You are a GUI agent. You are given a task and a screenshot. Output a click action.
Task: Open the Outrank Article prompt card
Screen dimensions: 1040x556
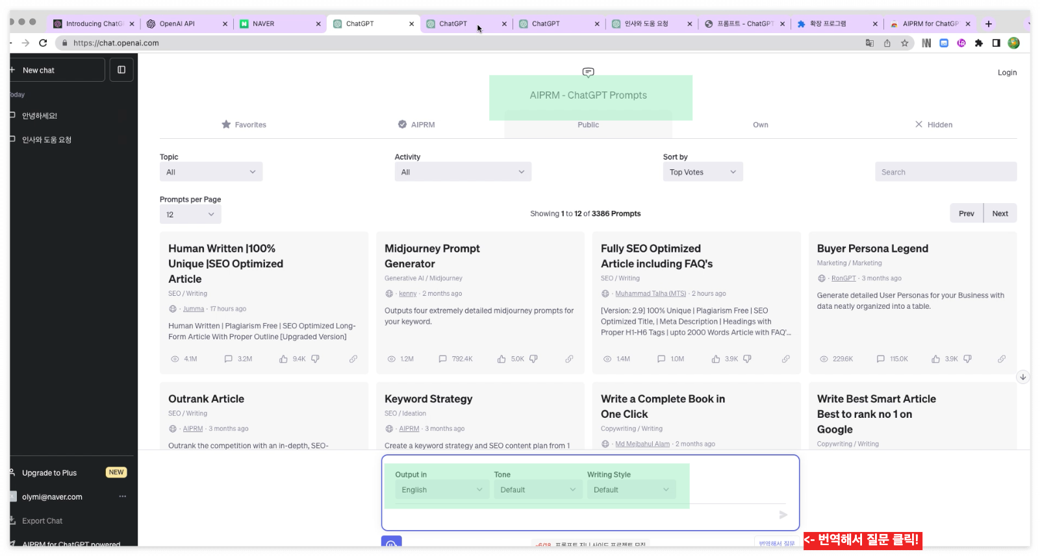[264, 415]
